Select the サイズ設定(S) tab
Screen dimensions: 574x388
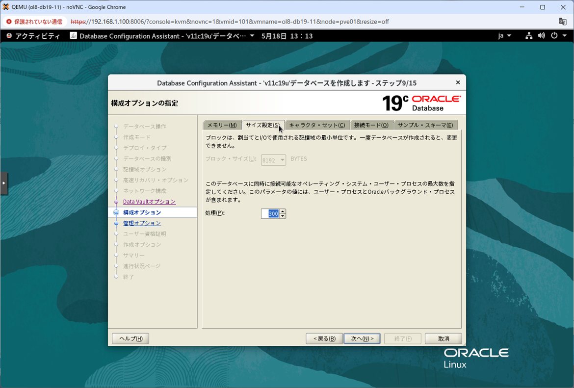[263, 125]
